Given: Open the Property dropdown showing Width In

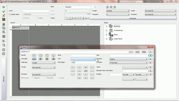Looking at the screenshot, I should point(128,59).
